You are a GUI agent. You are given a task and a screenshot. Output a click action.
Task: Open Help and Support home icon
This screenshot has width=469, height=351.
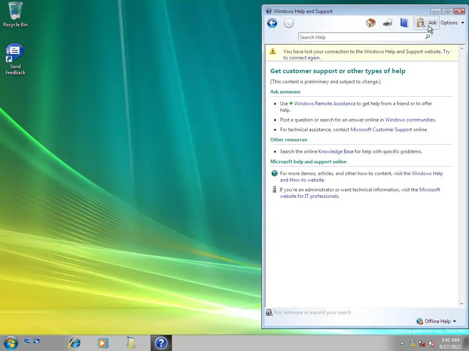coord(370,23)
